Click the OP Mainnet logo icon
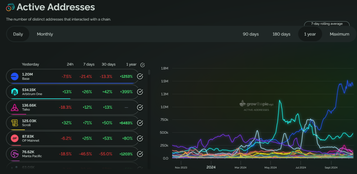The image size is (357, 174). click(15, 138)
